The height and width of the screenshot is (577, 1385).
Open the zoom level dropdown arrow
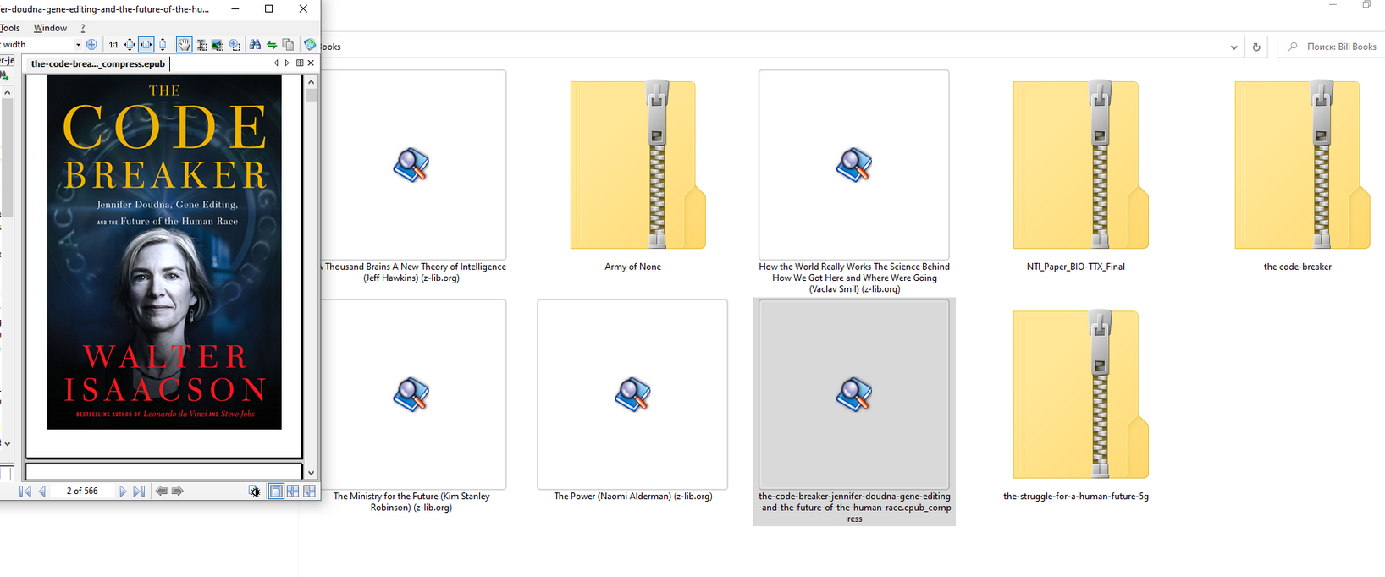pos(78,45)
